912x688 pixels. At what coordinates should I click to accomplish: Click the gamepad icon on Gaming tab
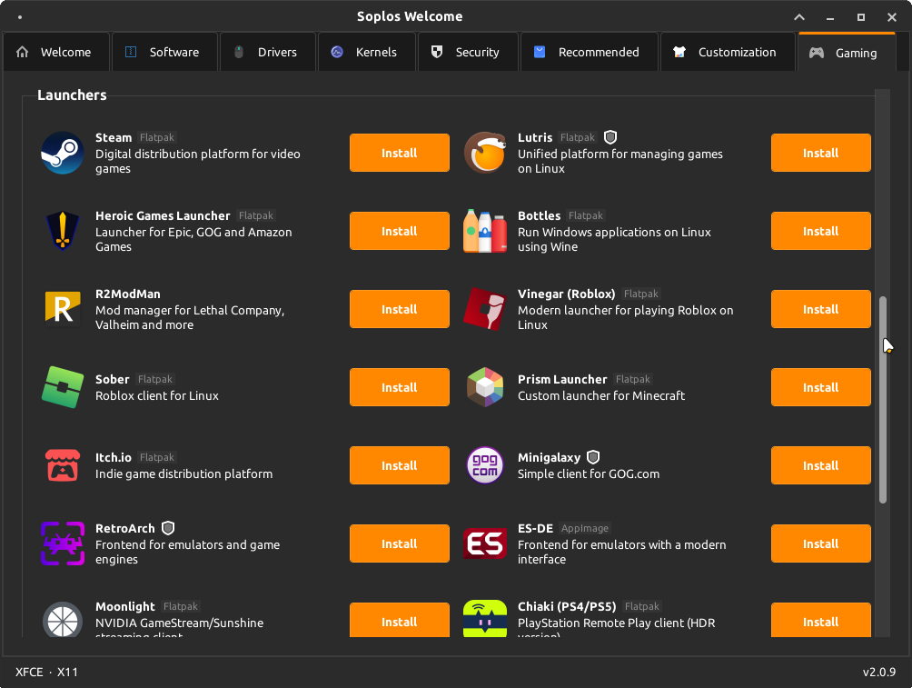(817, 53)
